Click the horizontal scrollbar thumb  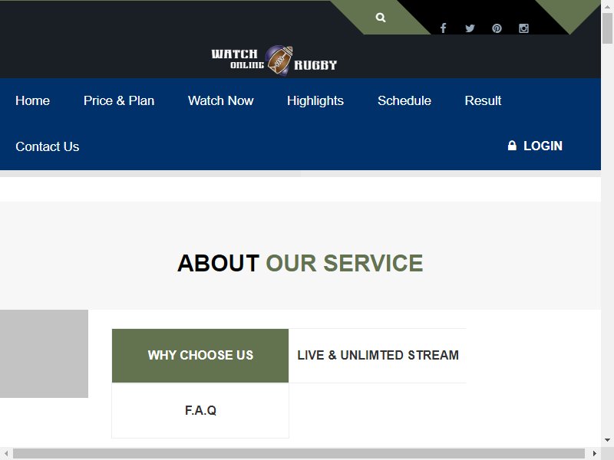299,454
